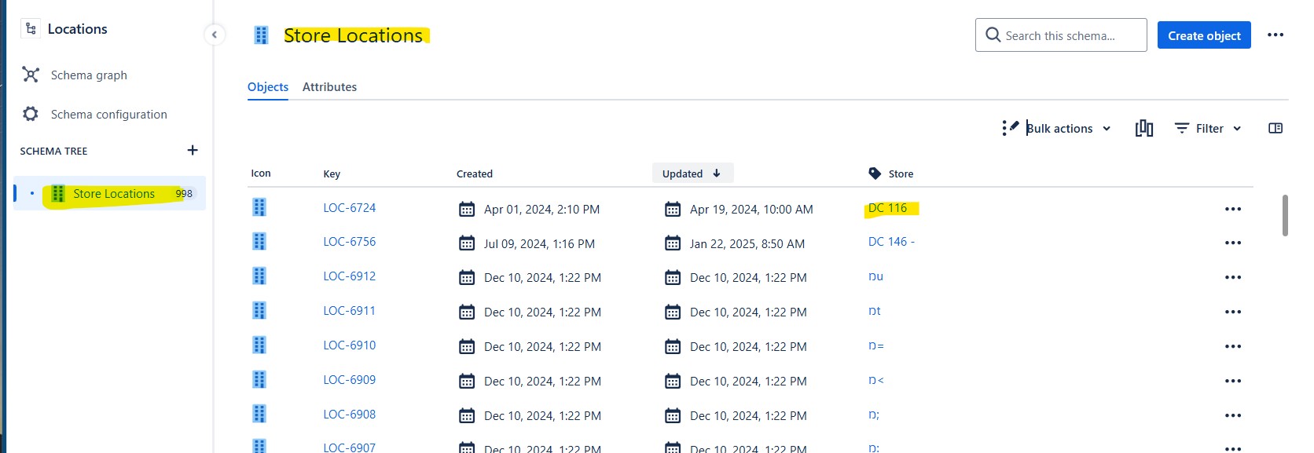Viewport: 1314px width, 453px height.
Task: Switch to the Objects tab
Action: 268,87
